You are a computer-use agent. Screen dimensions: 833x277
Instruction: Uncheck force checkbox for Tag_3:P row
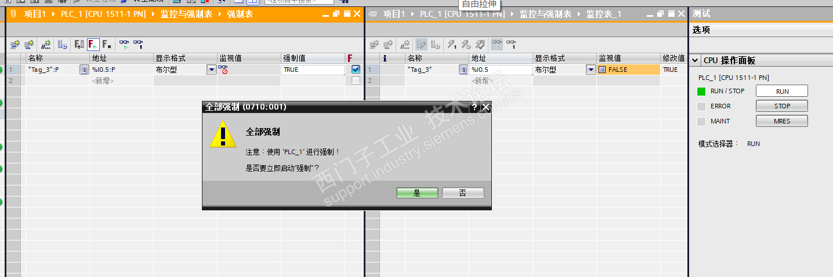click(x=356, y=70)
